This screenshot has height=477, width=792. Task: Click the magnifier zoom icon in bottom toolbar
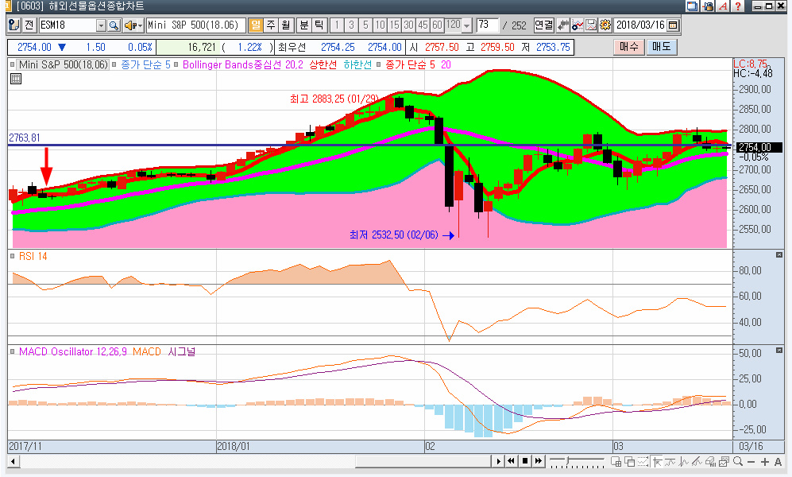[x=737, y=461]
